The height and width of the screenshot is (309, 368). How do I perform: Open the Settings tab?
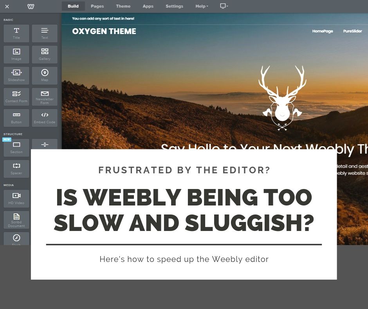[174, 6]
